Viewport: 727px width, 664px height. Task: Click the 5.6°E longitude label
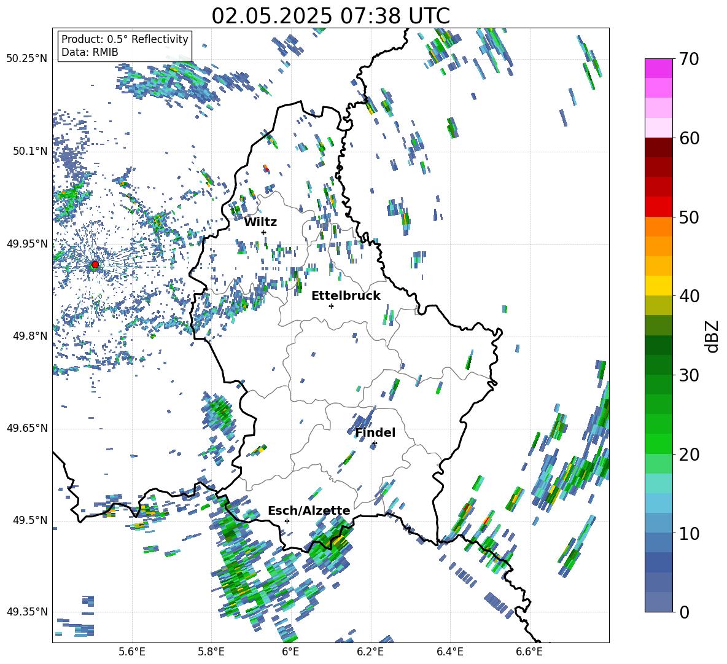click(132, 652)
